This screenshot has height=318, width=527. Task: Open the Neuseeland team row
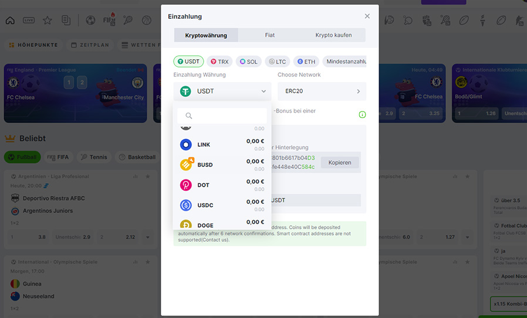[x=32, y=296]
